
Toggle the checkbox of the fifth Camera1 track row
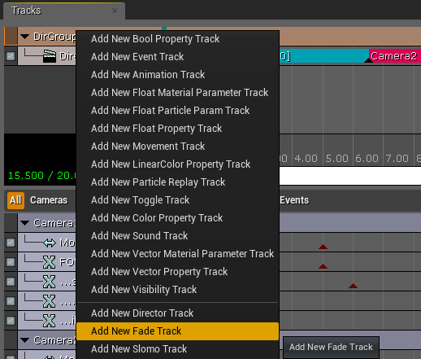pos(11,321)
